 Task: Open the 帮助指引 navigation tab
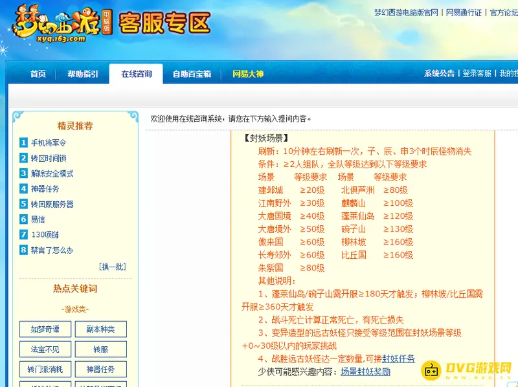(x=83, y=74)
